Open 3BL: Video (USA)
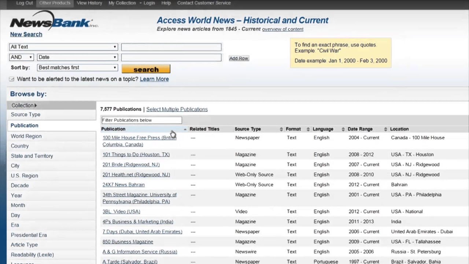The image size is (469, 264). pos(121,212)
